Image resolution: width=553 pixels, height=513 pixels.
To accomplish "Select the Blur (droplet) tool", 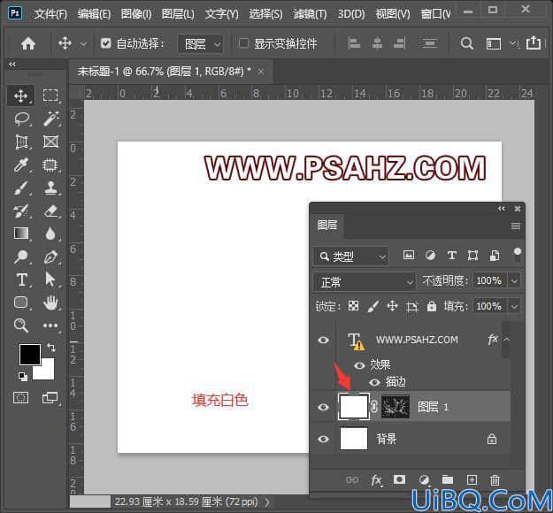I will (50, 234).
